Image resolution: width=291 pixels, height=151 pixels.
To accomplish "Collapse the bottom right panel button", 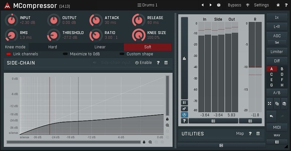I will [221, 146].
